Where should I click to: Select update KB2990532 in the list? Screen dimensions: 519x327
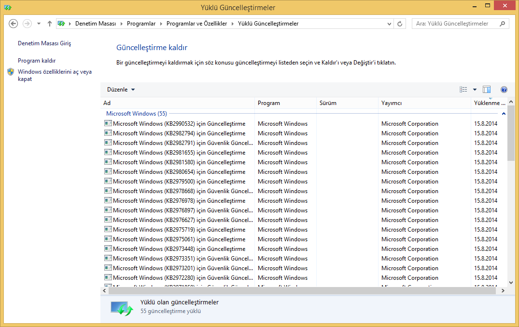(x=179, y=124)
